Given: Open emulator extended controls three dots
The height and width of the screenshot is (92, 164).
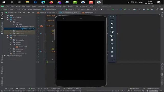Looking at the screenshot, I should [x=112, y=60].
